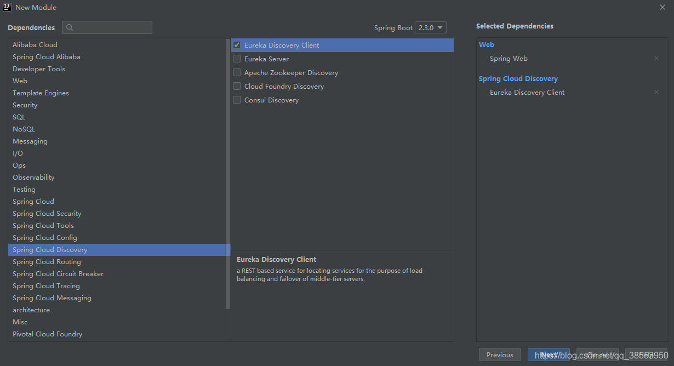
Task: Select the Alibaba Cloud category
Action: [117, 45]
